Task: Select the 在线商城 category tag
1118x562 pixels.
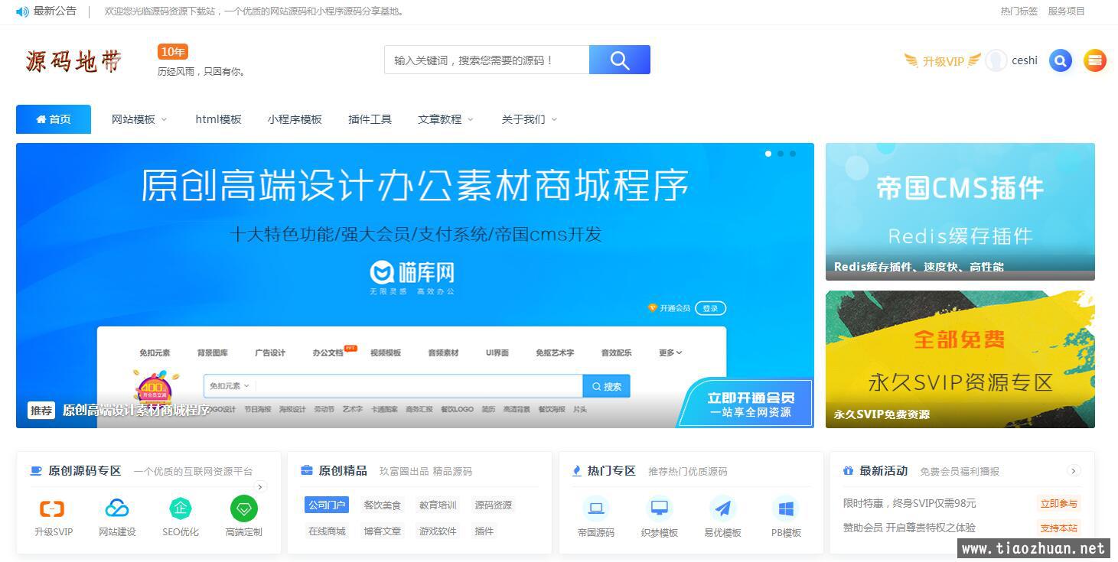Action: [327, 531]
